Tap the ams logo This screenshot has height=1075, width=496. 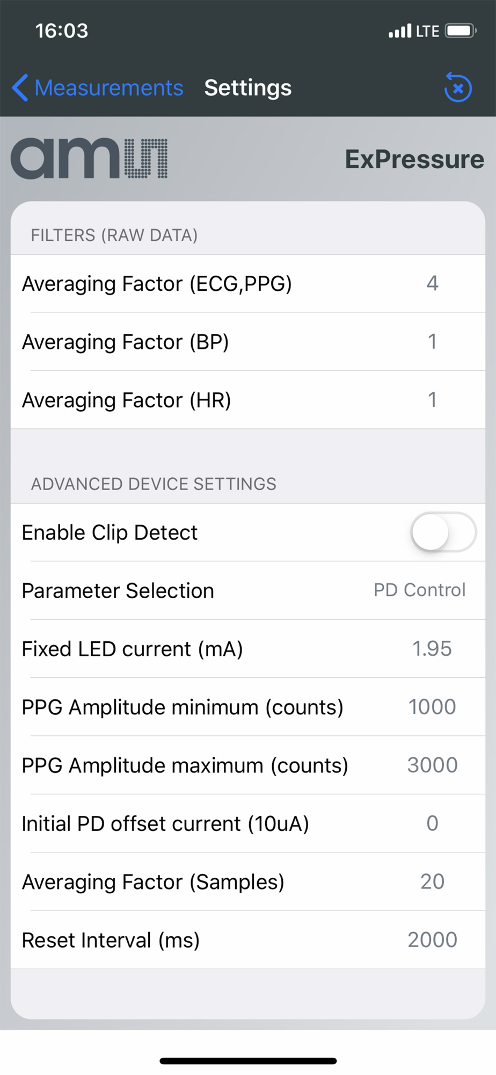tap(89, 159)
